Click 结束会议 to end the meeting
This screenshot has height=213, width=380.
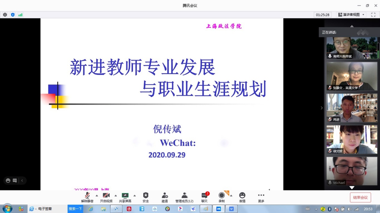(360, 197)
